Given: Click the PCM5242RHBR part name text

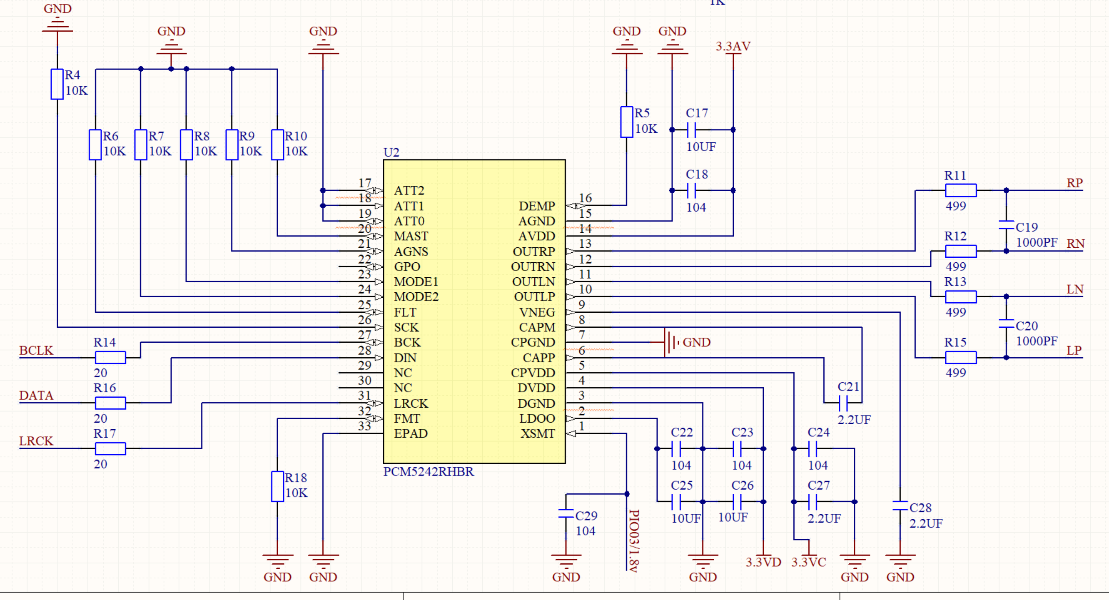Looking at the screenshot, I should coord(429,472).
